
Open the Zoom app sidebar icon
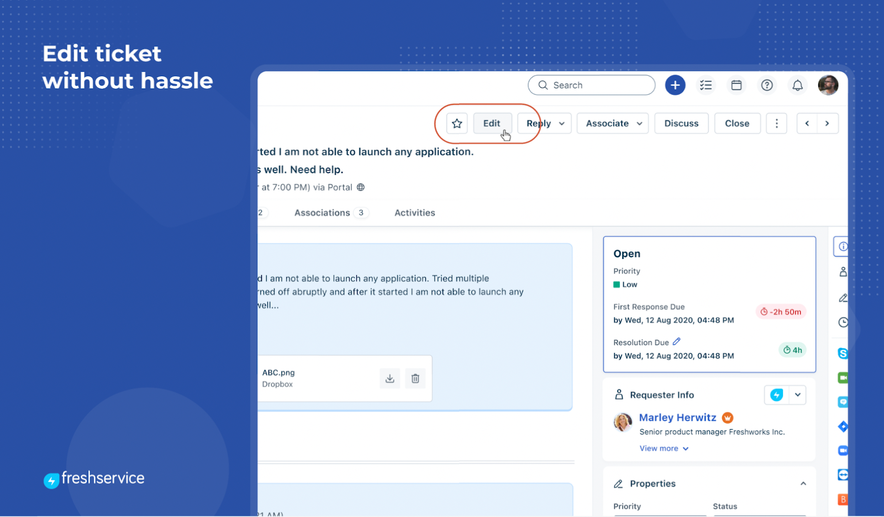[x=843, y=451]
